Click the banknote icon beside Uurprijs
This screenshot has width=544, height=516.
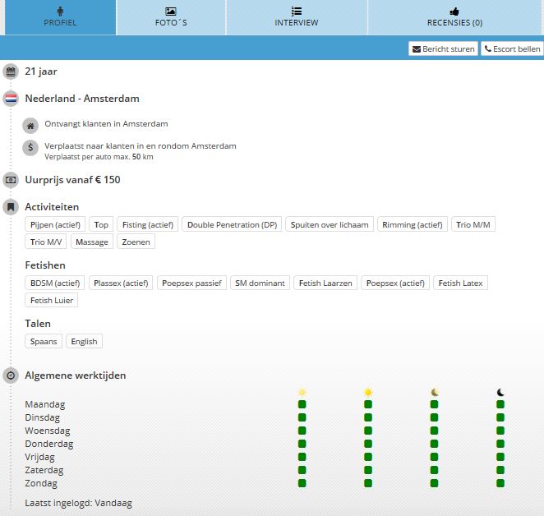(x=11, y=179)
